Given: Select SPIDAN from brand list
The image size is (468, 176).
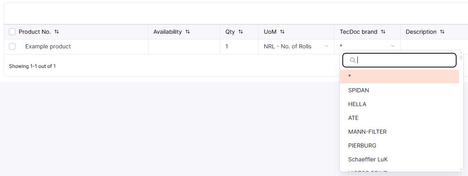Looking at the screenshot, I should pos(359,90).
